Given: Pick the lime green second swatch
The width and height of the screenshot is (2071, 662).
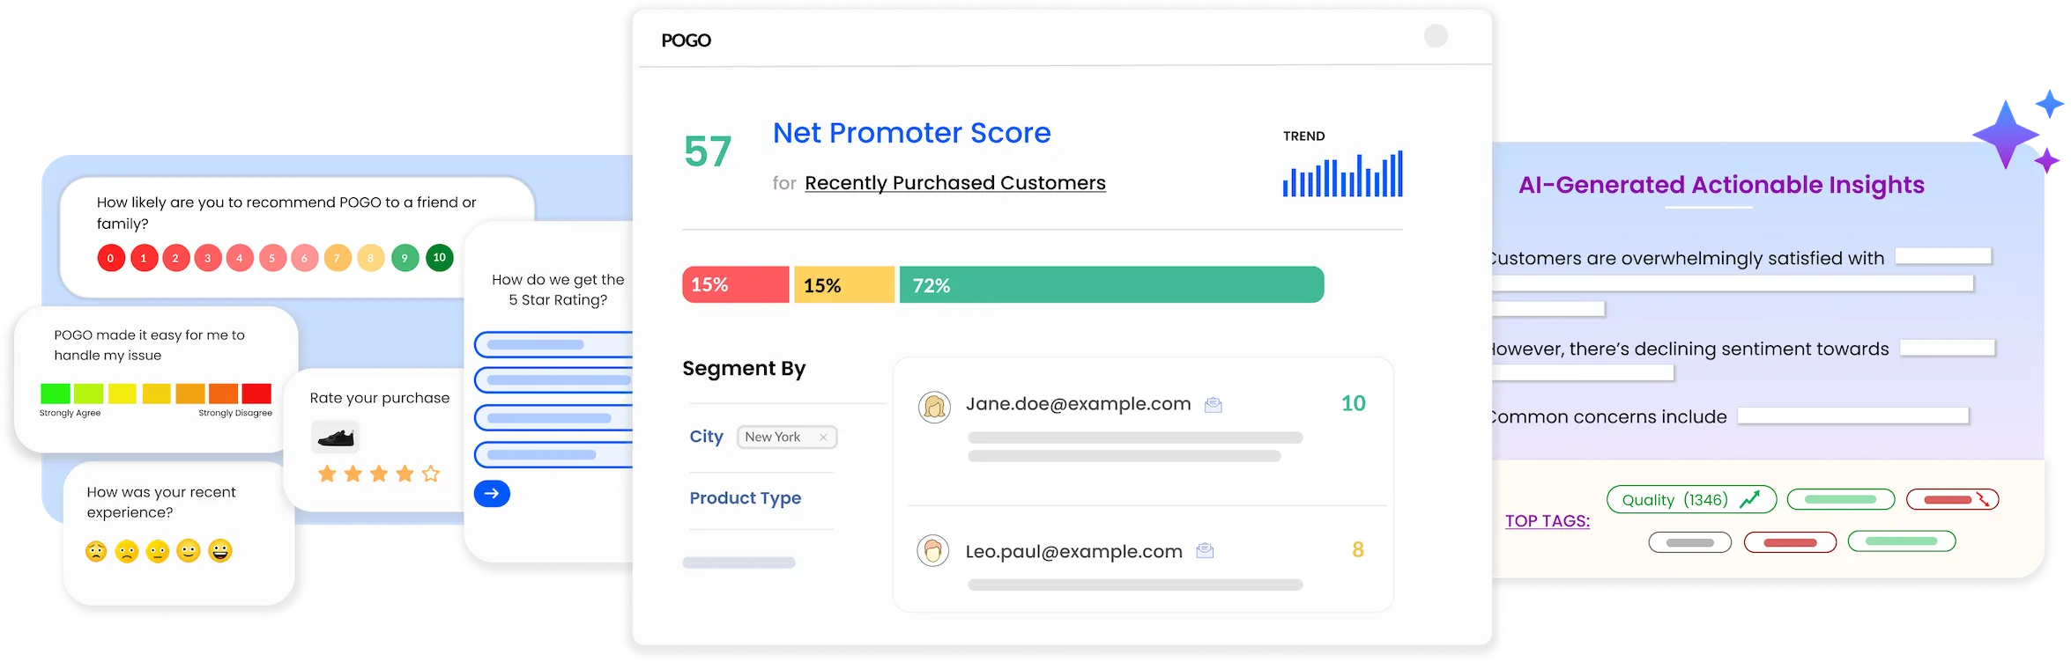Looking at the screenshot, I should [88, 394].
